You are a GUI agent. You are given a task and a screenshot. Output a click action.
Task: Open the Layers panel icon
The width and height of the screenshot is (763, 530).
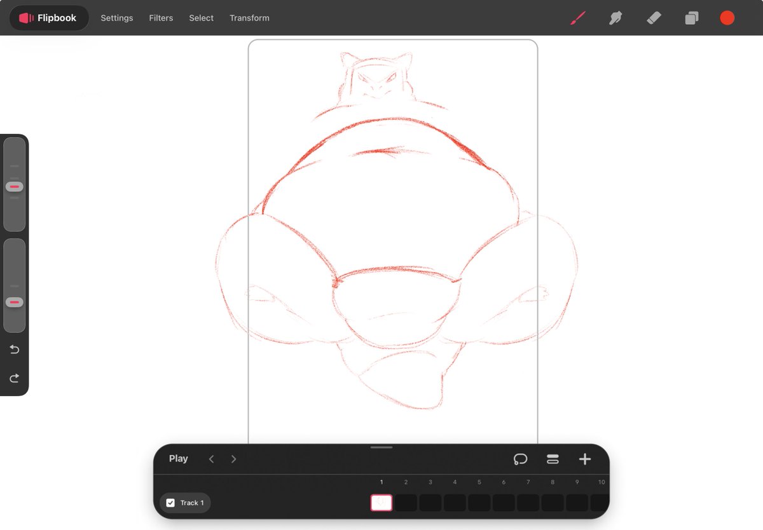[x=691, y=18]
